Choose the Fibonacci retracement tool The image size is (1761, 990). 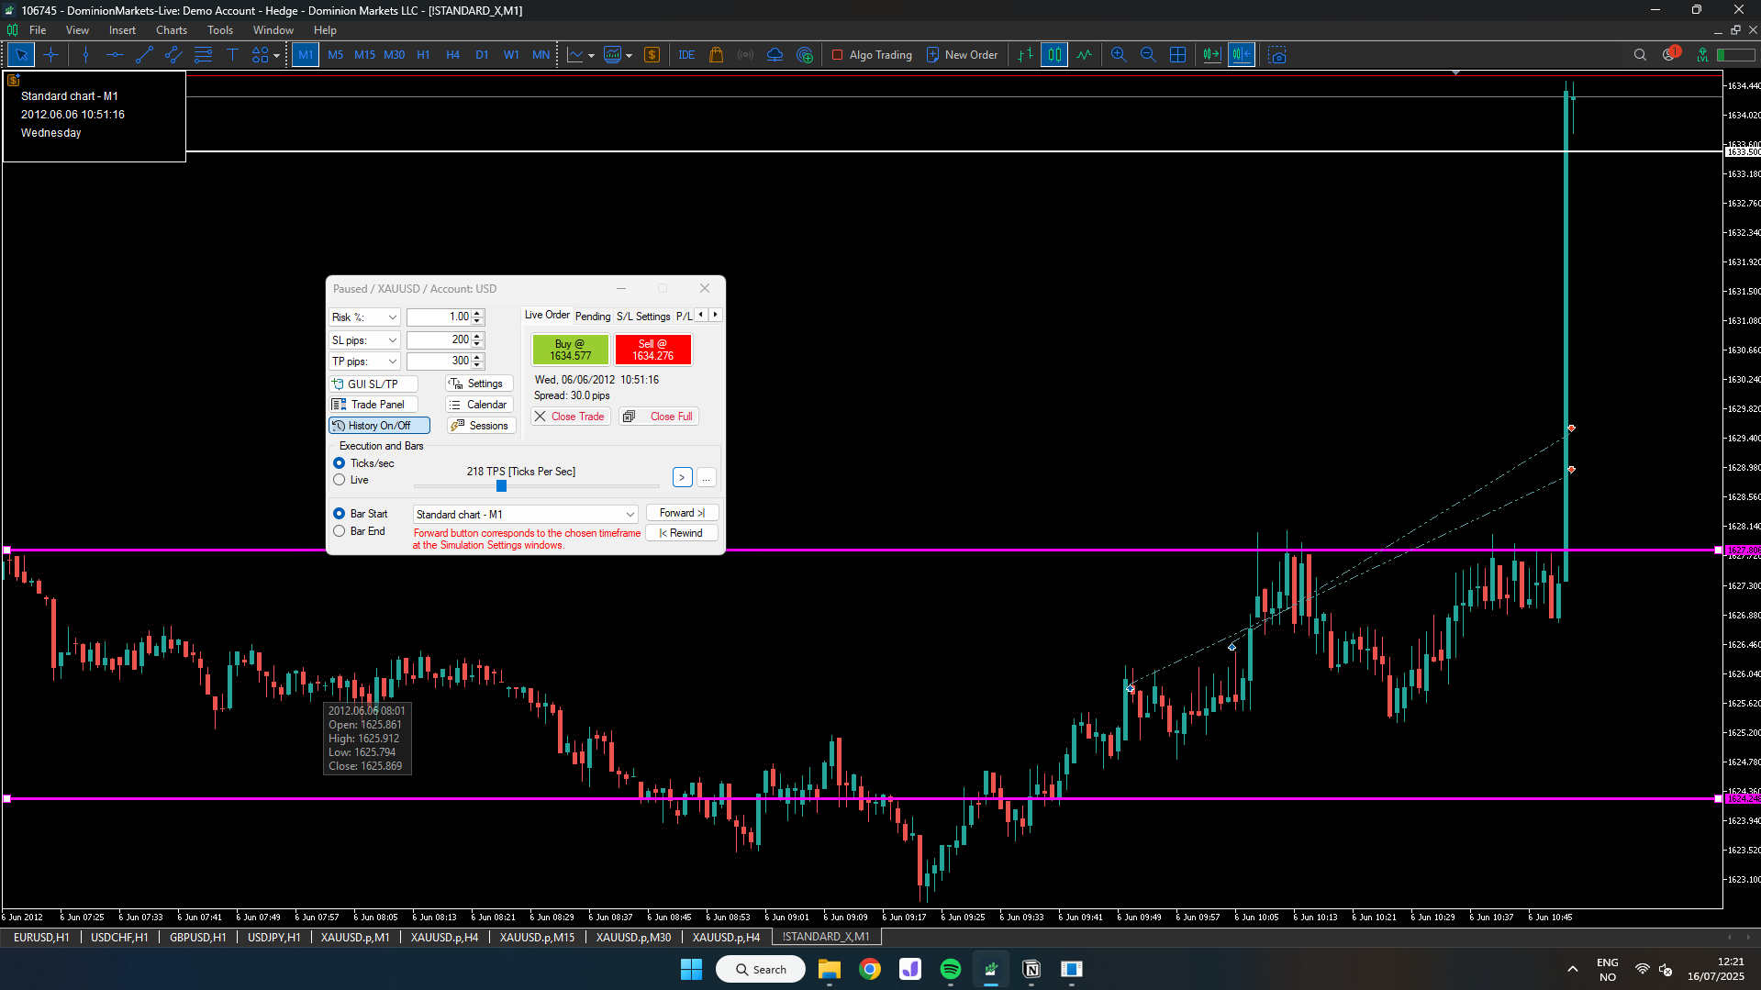coord(203,55)
